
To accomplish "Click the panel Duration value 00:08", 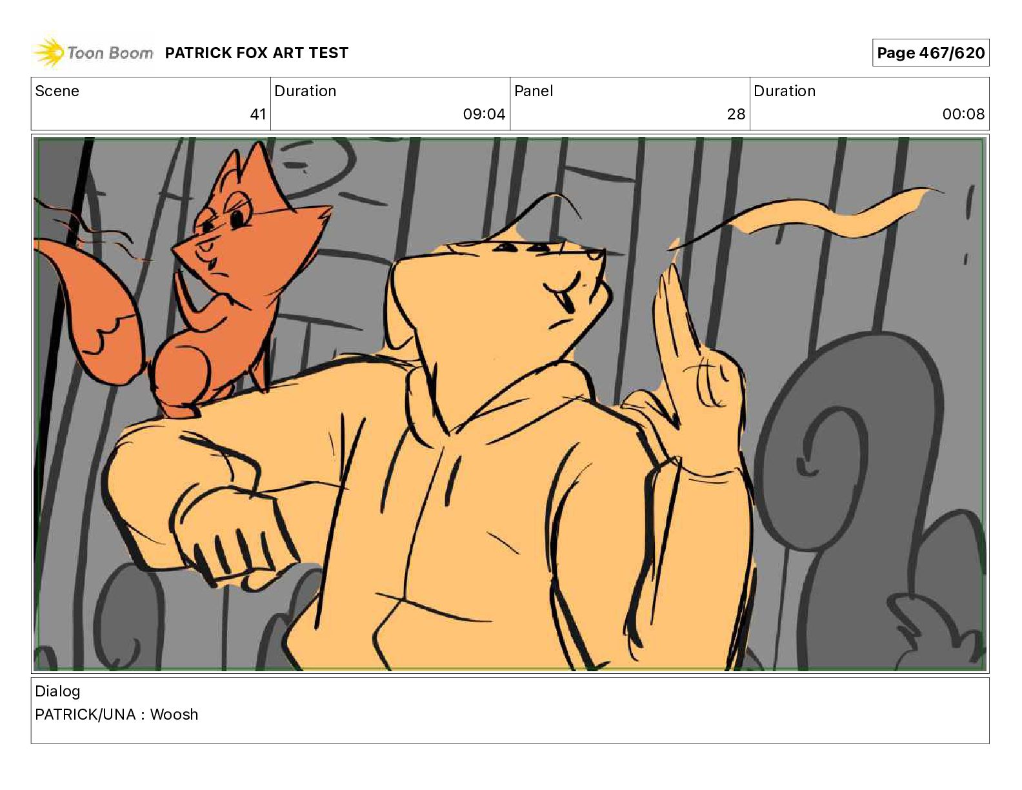I will pyautogui.click(x=963, y=114).
